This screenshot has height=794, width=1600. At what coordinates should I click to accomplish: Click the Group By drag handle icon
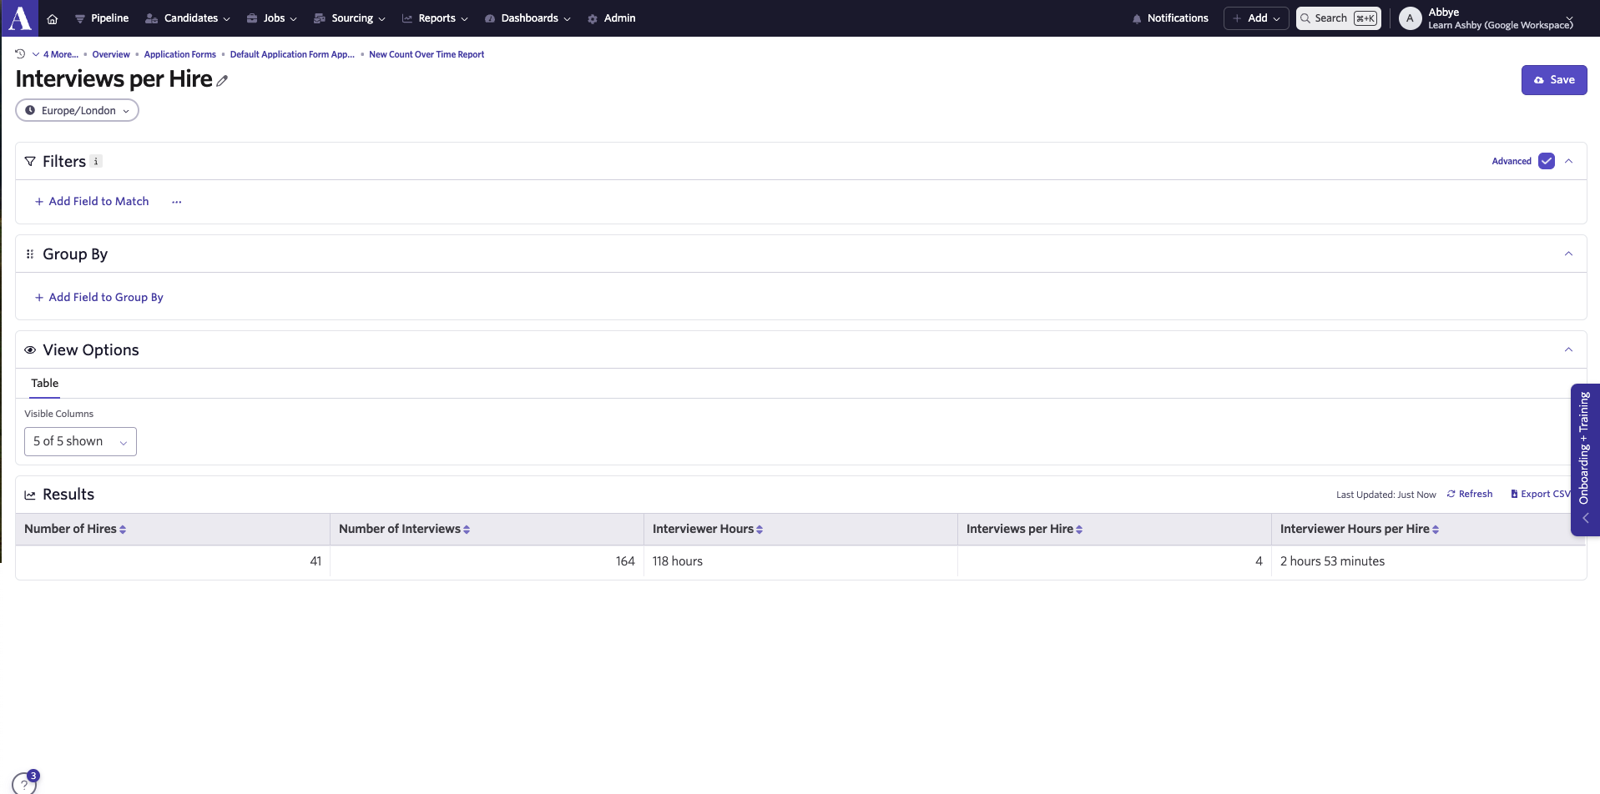tap(30, 254)
